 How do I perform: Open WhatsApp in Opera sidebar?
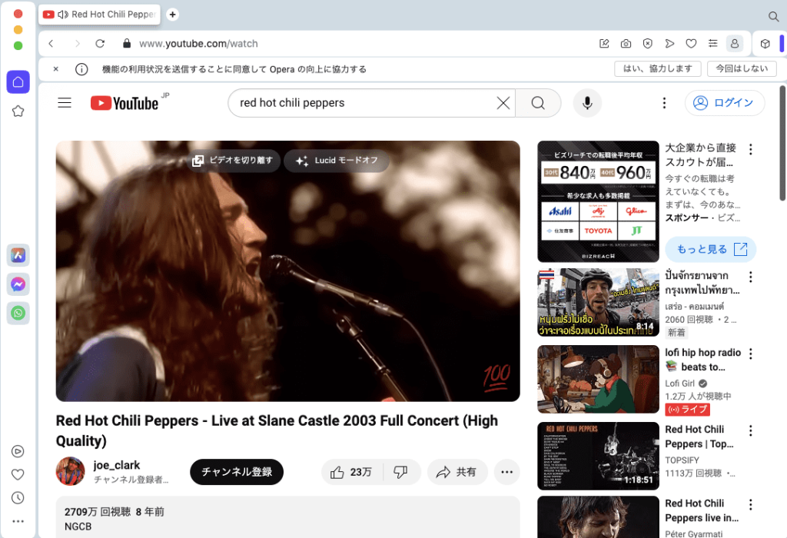tap(18, 313)
